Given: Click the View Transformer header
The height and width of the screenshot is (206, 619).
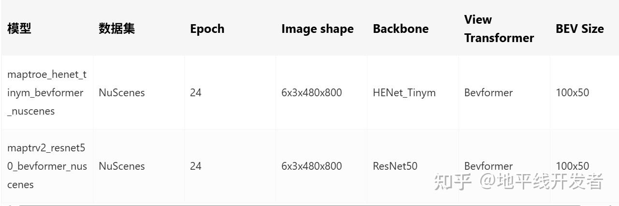Looking at the screenshot, I should (499, 29).
